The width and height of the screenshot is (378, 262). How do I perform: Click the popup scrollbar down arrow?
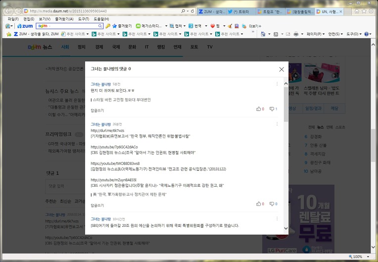click(286, 228)
